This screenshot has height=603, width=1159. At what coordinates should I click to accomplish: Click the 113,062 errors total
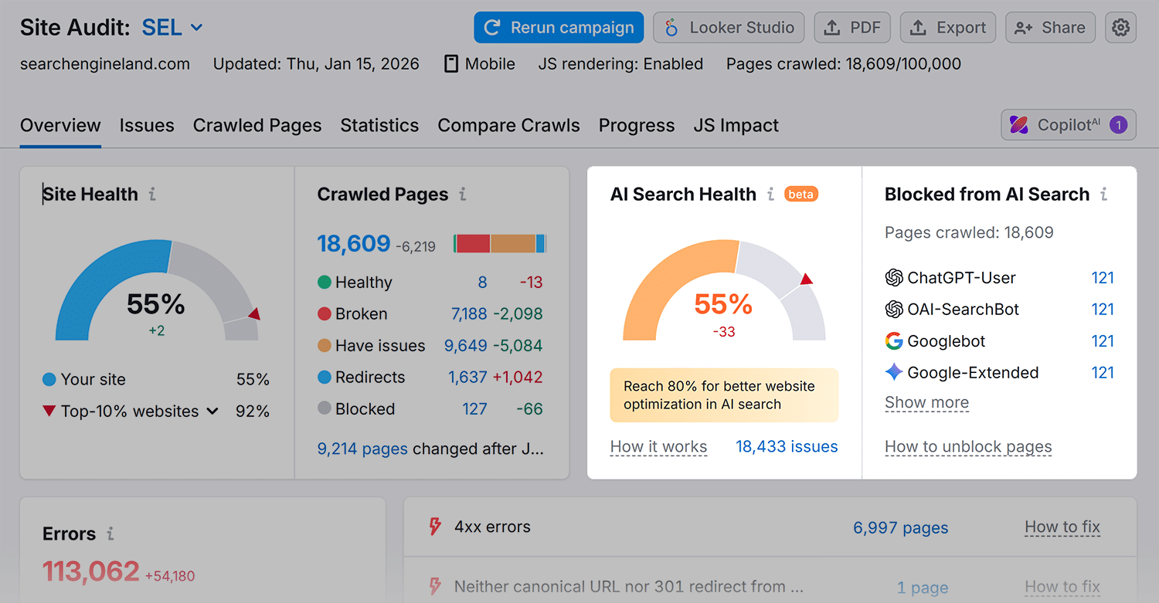coord(91,571)
